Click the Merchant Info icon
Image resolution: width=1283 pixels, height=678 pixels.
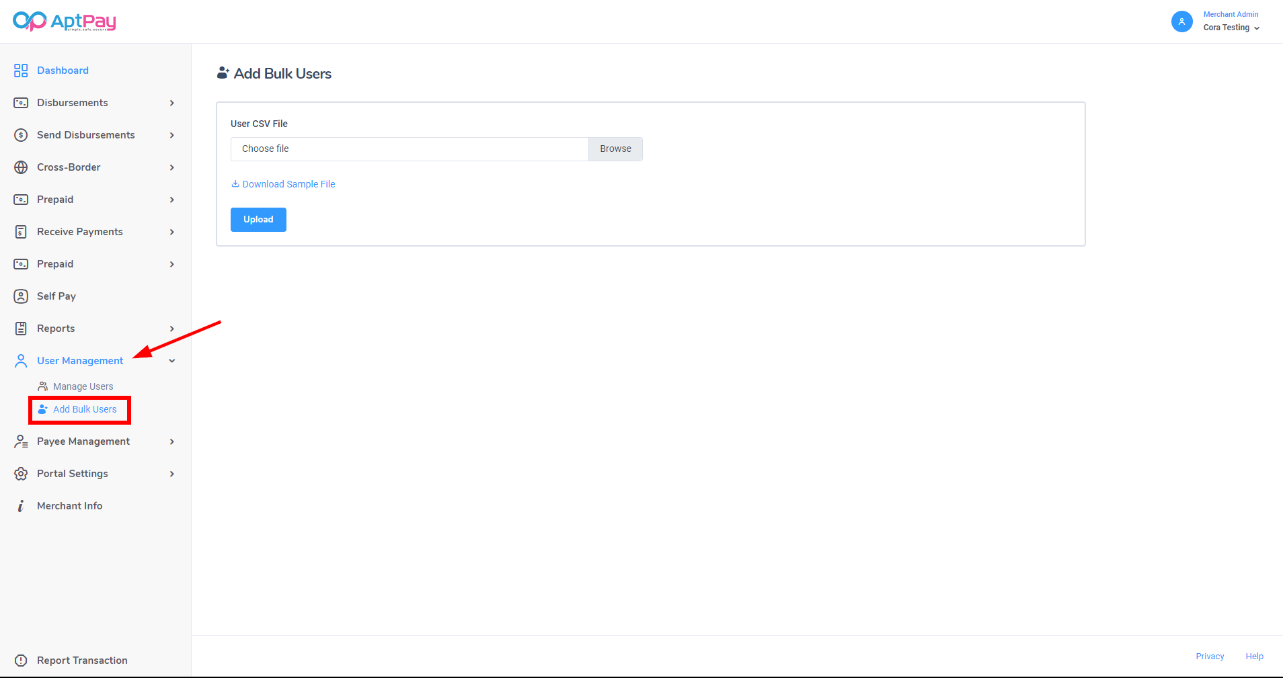click(x=21, y=506)
